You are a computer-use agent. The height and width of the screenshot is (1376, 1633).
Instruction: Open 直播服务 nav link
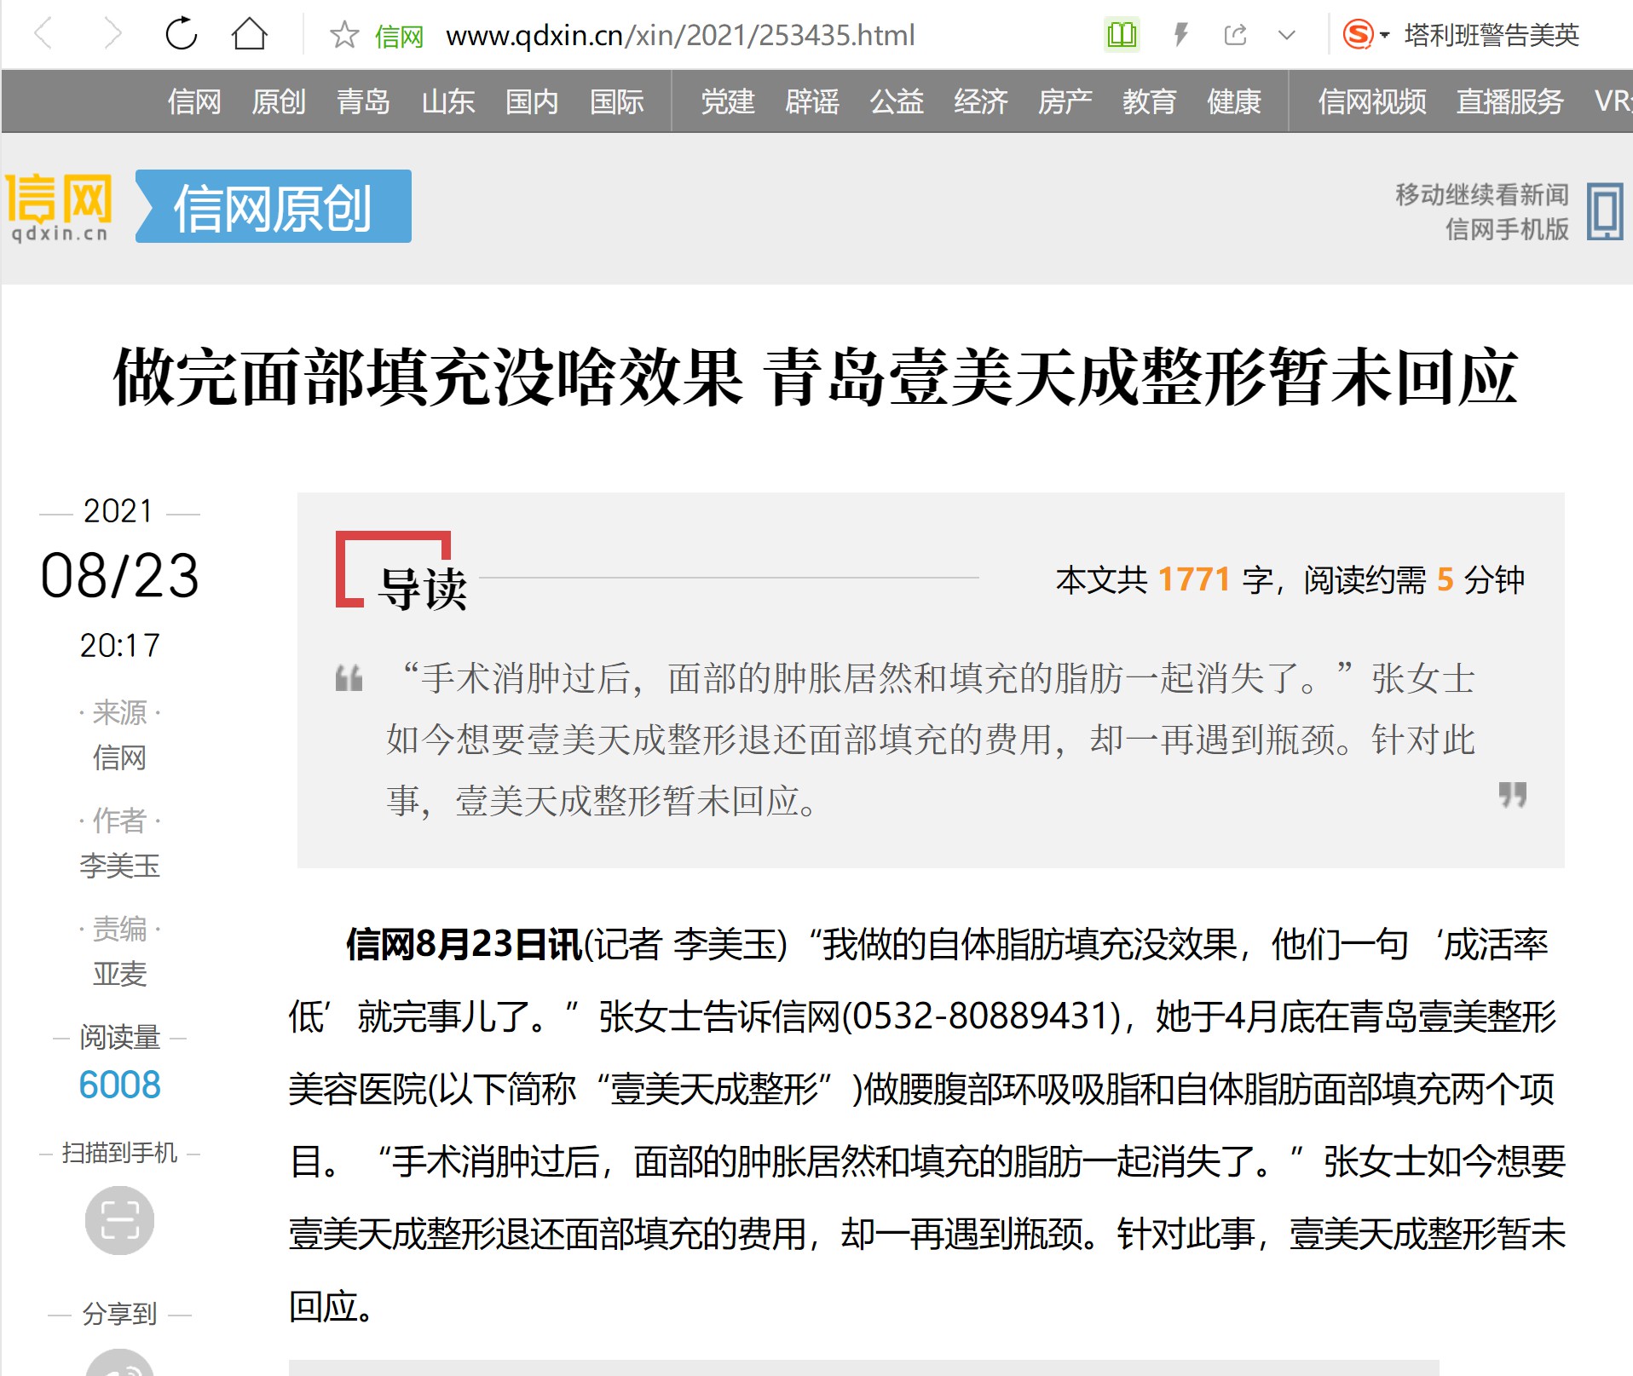(1510, 101)
